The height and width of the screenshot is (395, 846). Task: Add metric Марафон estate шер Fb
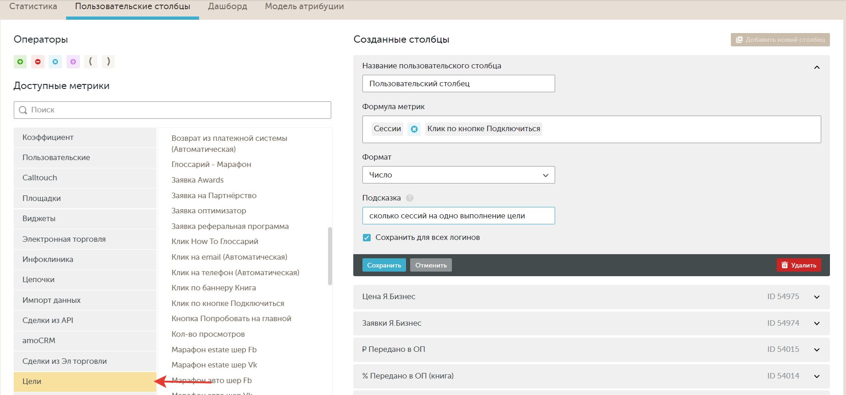pyautogui.click(x=214, y=350)
